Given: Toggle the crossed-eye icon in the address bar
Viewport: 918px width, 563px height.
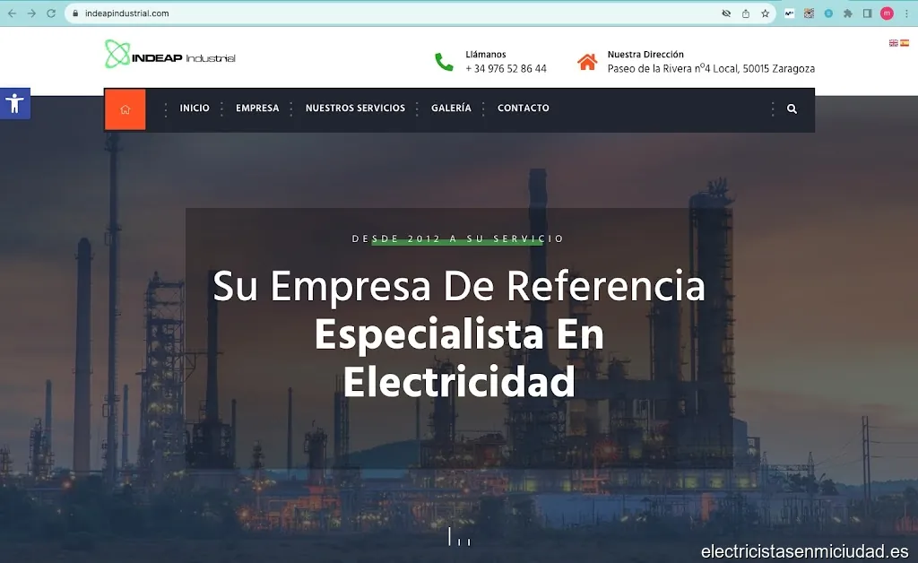Looking at the screenshot, I should (726, 13).
